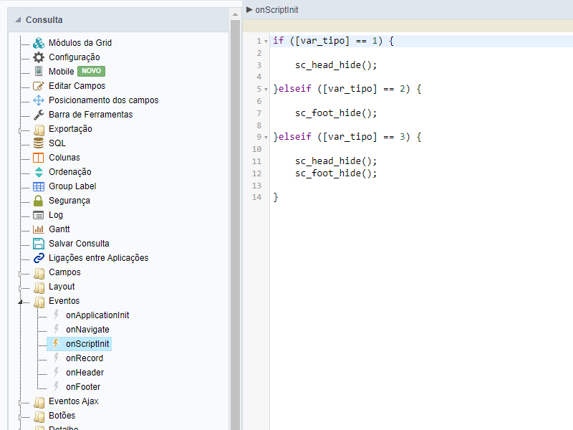Select Group Label in the tree
Image resolution: width=573 pixels, height=430 pixels.
click(72, 186)
